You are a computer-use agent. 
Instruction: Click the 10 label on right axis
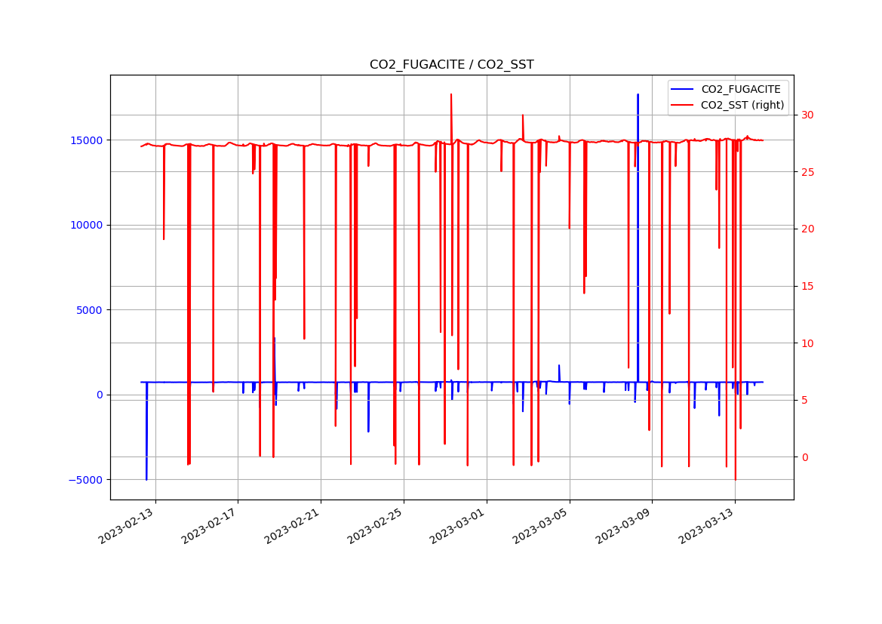pyautogui.click(x=808, y=343)
